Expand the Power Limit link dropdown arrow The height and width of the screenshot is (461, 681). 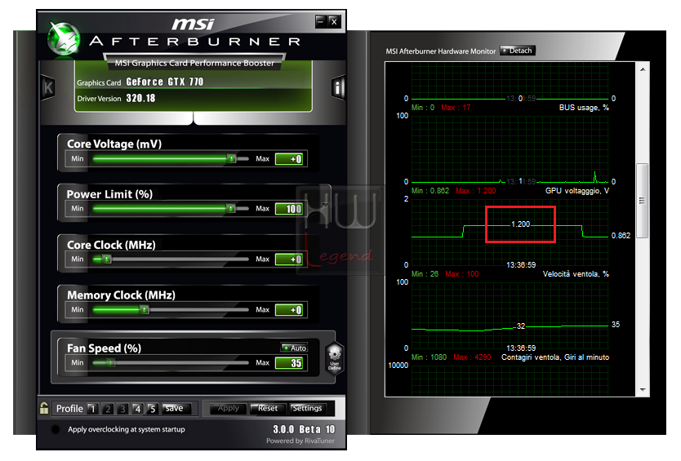tap(324, 205)
